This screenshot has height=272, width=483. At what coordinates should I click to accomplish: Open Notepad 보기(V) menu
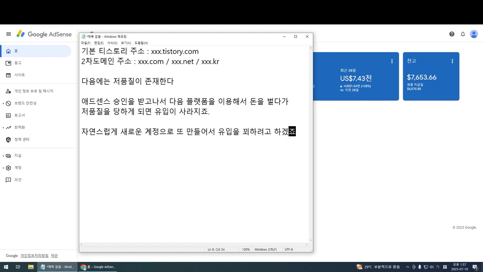[x=126, y=43]
